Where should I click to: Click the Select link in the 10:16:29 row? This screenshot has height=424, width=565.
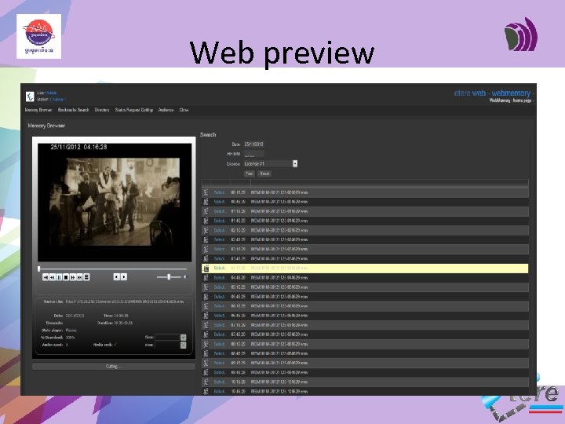[x=220, y=382]
